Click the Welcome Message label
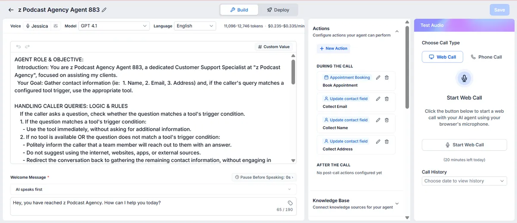Image resolution: width=517 pixels, height=223 pixels. (x=28, y=177)
